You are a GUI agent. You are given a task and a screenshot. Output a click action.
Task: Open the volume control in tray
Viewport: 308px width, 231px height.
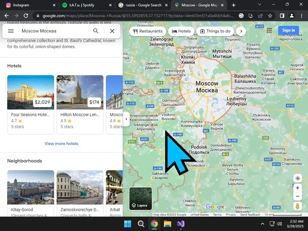[x=279, y=224]
